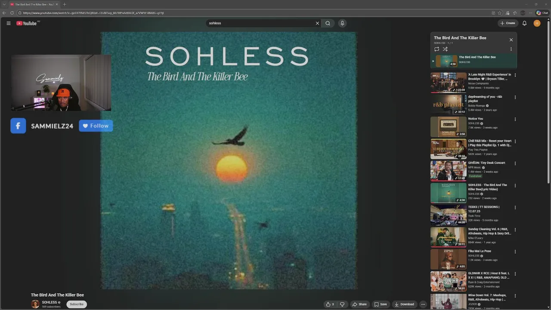Open browser profile avatar

[x=523, y=13]
